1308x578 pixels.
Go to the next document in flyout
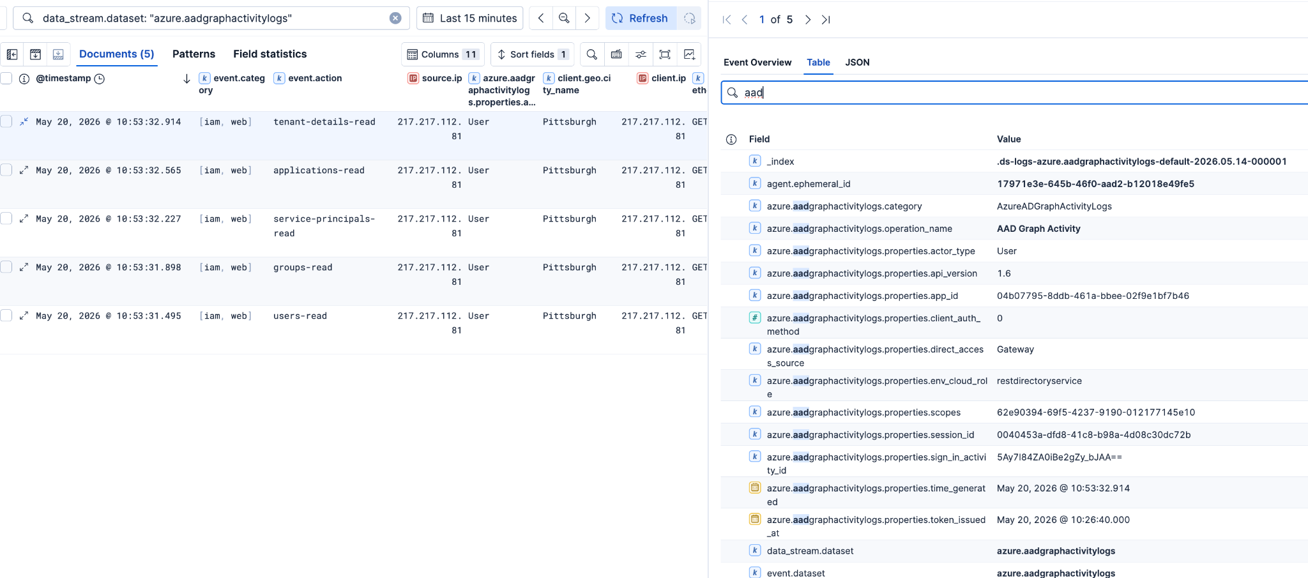(808, 20)
